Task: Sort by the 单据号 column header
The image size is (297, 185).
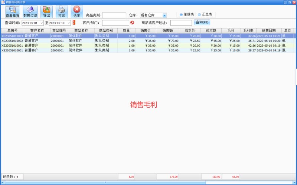Action: [x=13, y=31]
